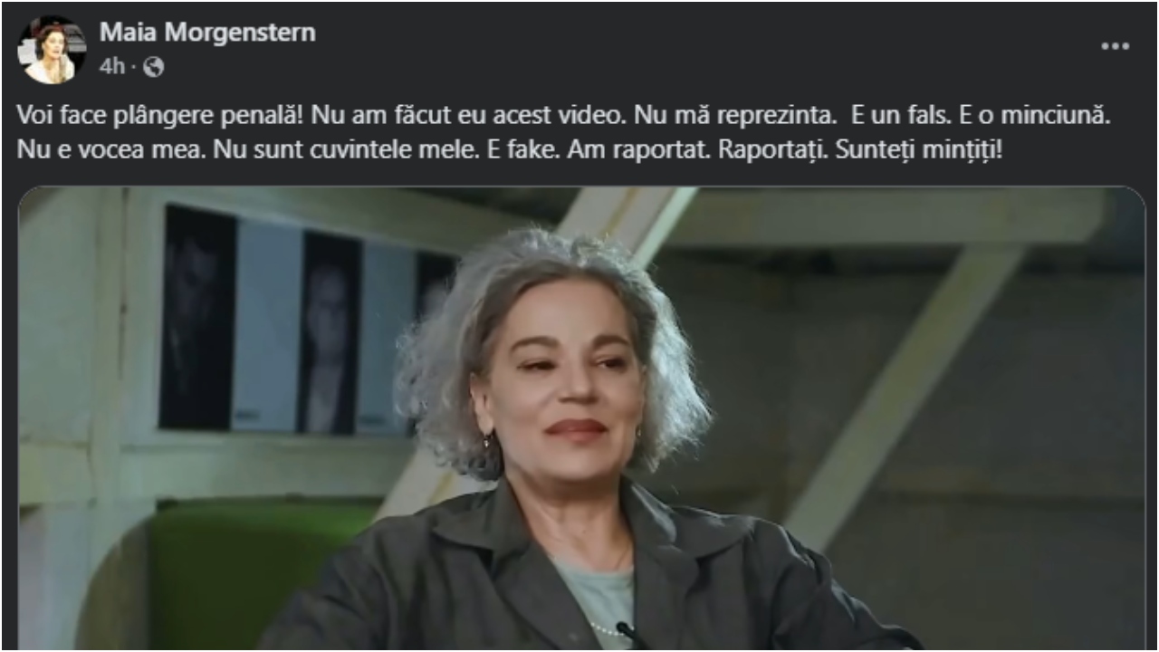Open the post via the 4h timestamp
The image size is (1159, 652).
(110, 67)
